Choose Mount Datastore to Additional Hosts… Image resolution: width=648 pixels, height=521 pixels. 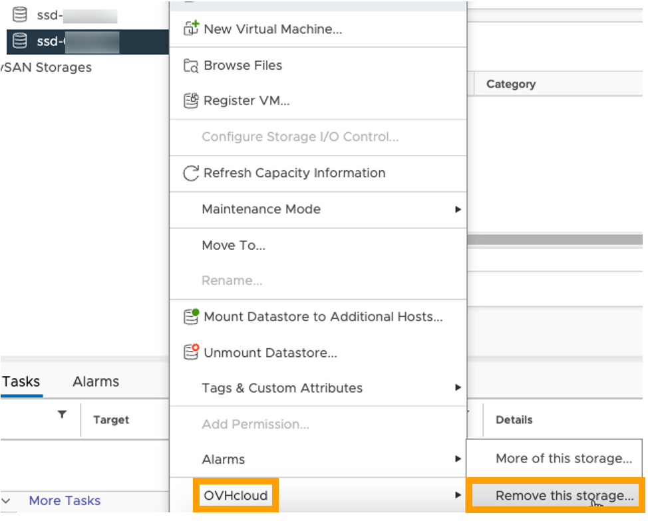coord(318,316)
